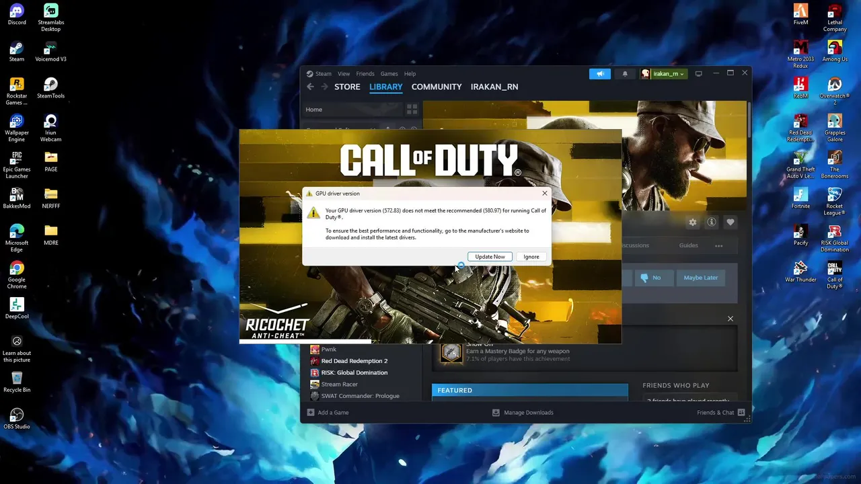Select Among Us desktop icon

835,52
